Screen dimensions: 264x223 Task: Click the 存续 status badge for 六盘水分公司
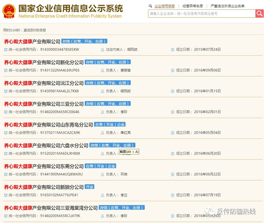tap(113, 145)
